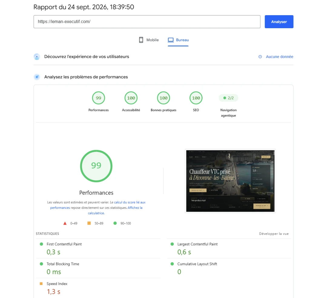Click Cumulative Layout Shift metric label
This screenshot has width=333, height=298.
[x=197, y=264]
